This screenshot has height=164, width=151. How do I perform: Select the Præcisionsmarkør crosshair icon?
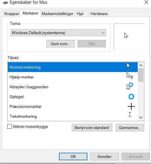pyautogui.click(x=131, y=106)
